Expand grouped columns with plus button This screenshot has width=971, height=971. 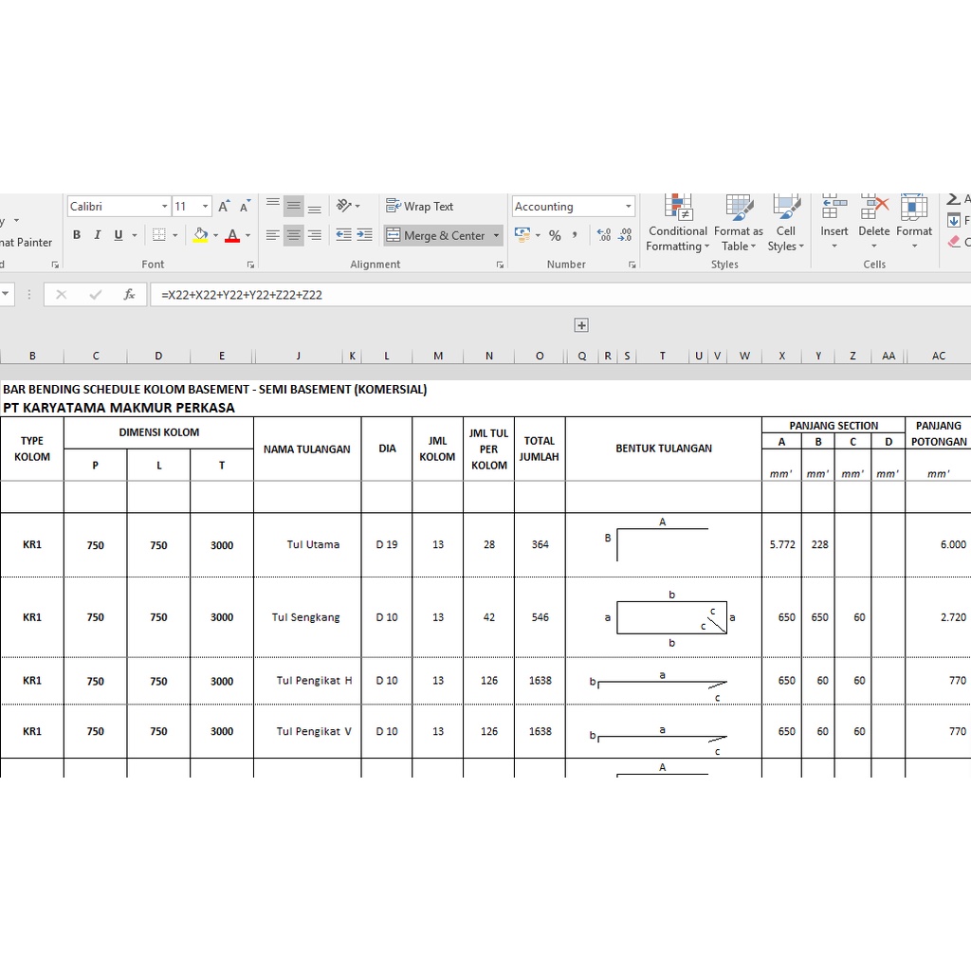[581, 325]
